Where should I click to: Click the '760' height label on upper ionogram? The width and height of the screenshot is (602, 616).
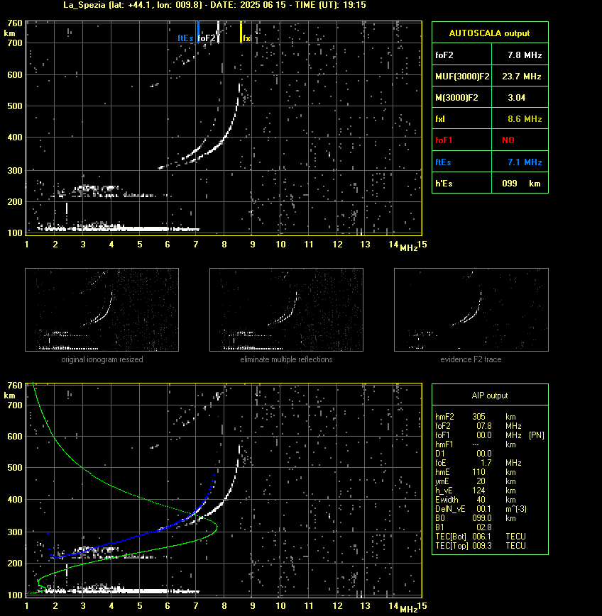point(15,23)
